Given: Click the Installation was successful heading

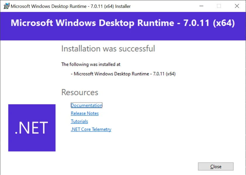Looking at the screenshot, I should point(108,49).
